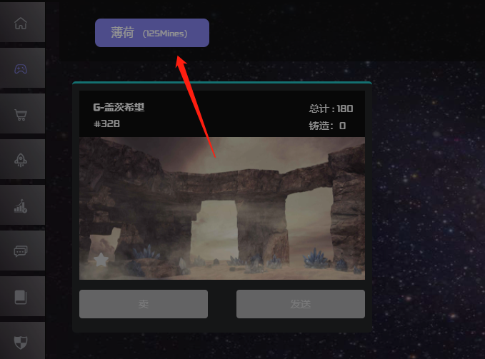Click the 卖 sell button

click(x=144, y=304)
